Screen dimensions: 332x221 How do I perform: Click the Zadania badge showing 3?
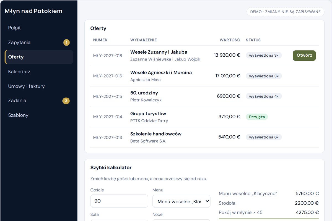pos(66,101)
